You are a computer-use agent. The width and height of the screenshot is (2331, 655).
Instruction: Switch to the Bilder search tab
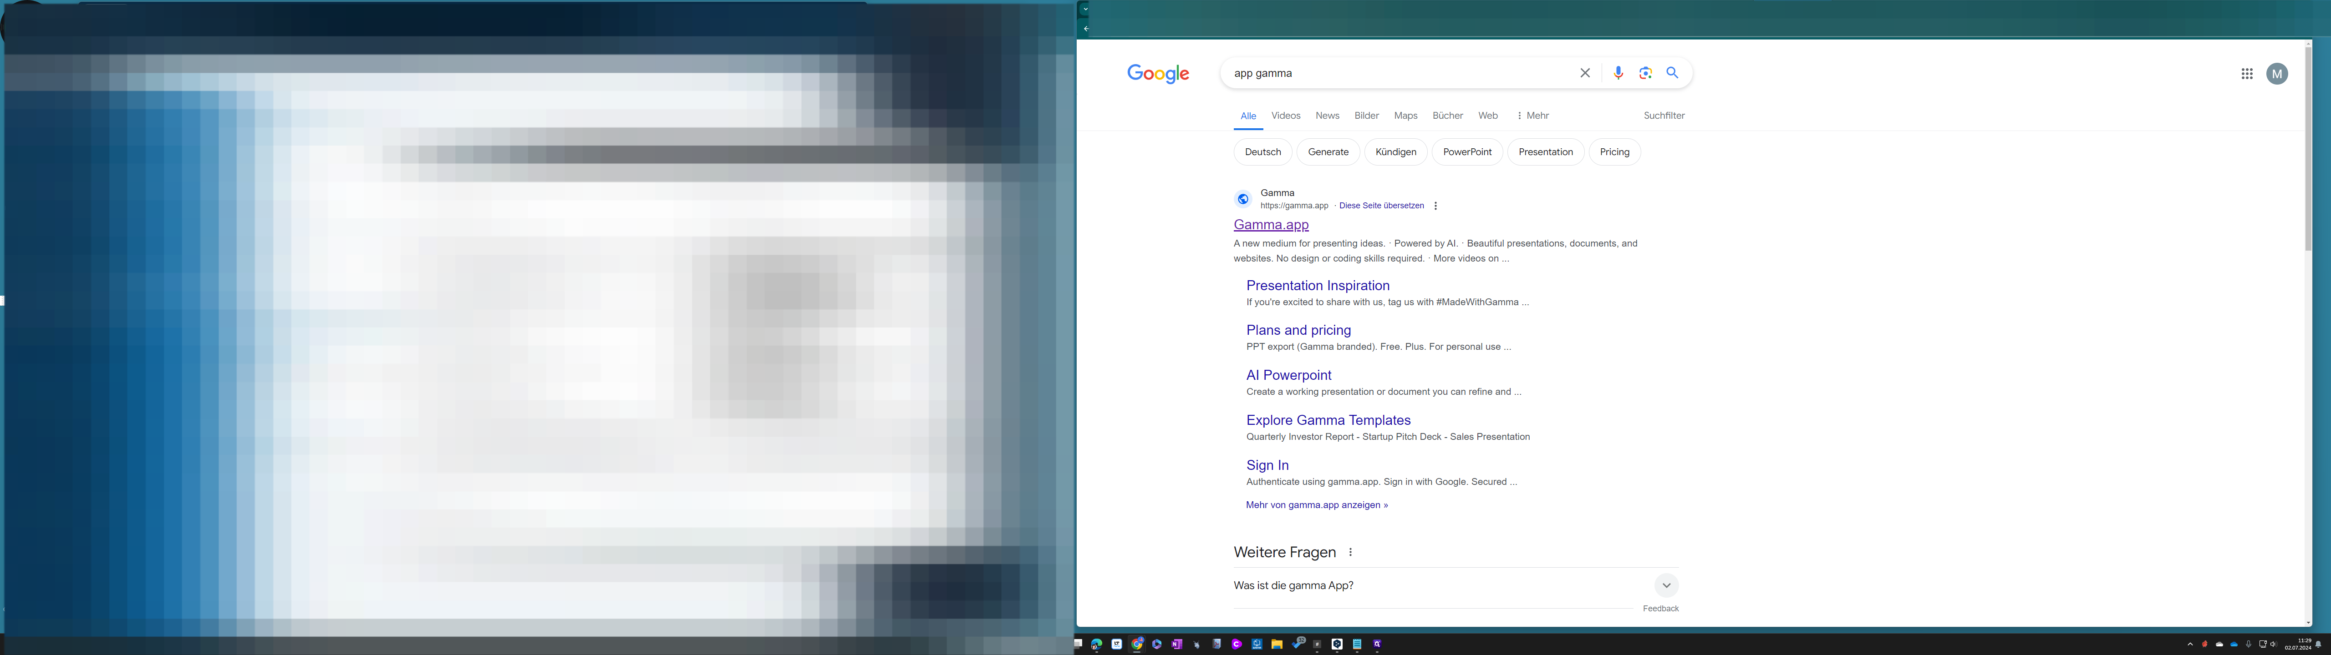point(1366,116)
